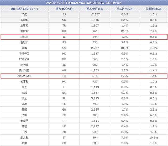168x146 pixels.
Task: Select the 俄罗斯 country cell
Action: [x=24, y=31]
